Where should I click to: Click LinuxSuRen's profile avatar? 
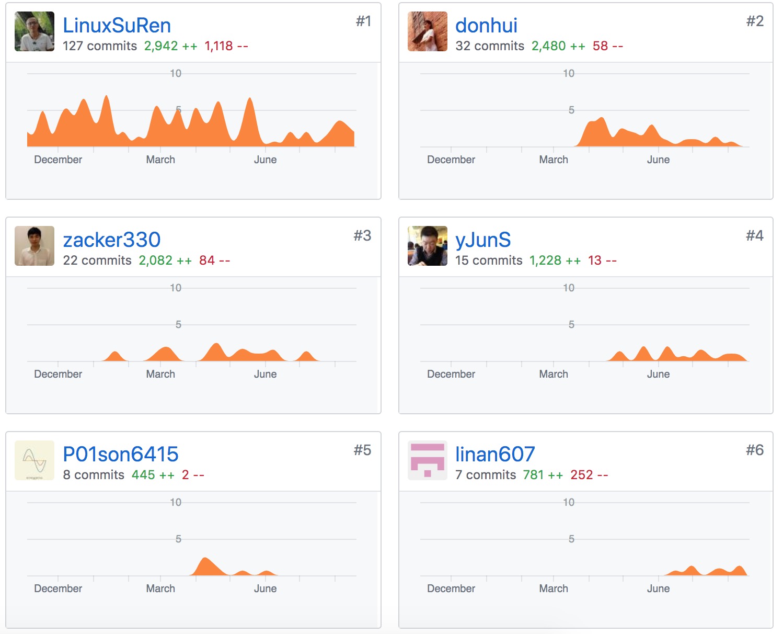point(34,31)
